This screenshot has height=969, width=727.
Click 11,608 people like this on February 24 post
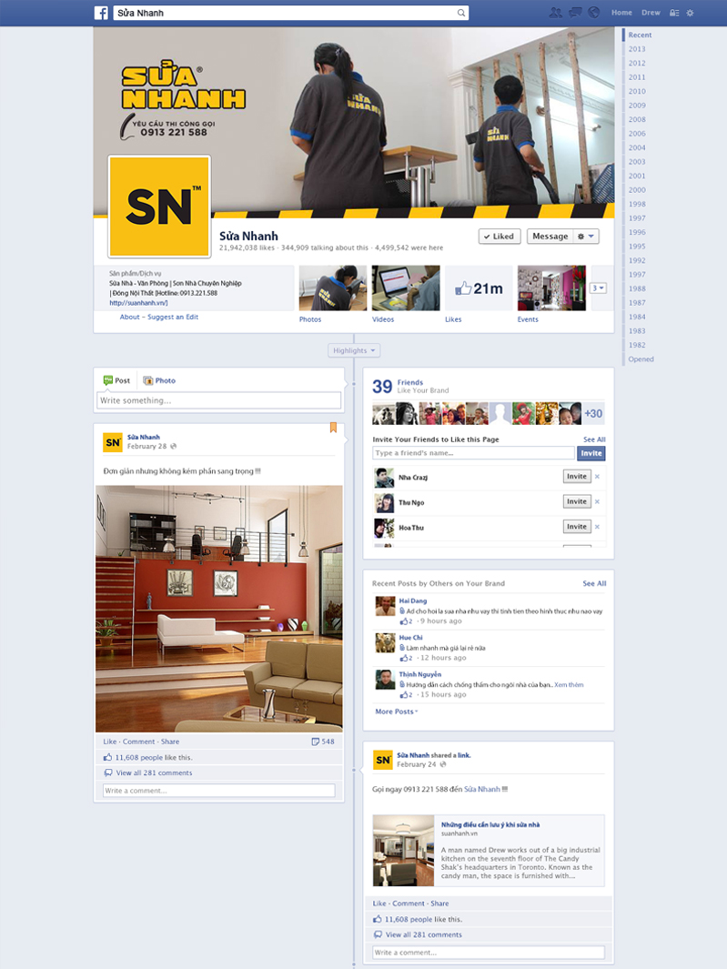(423, 920)
